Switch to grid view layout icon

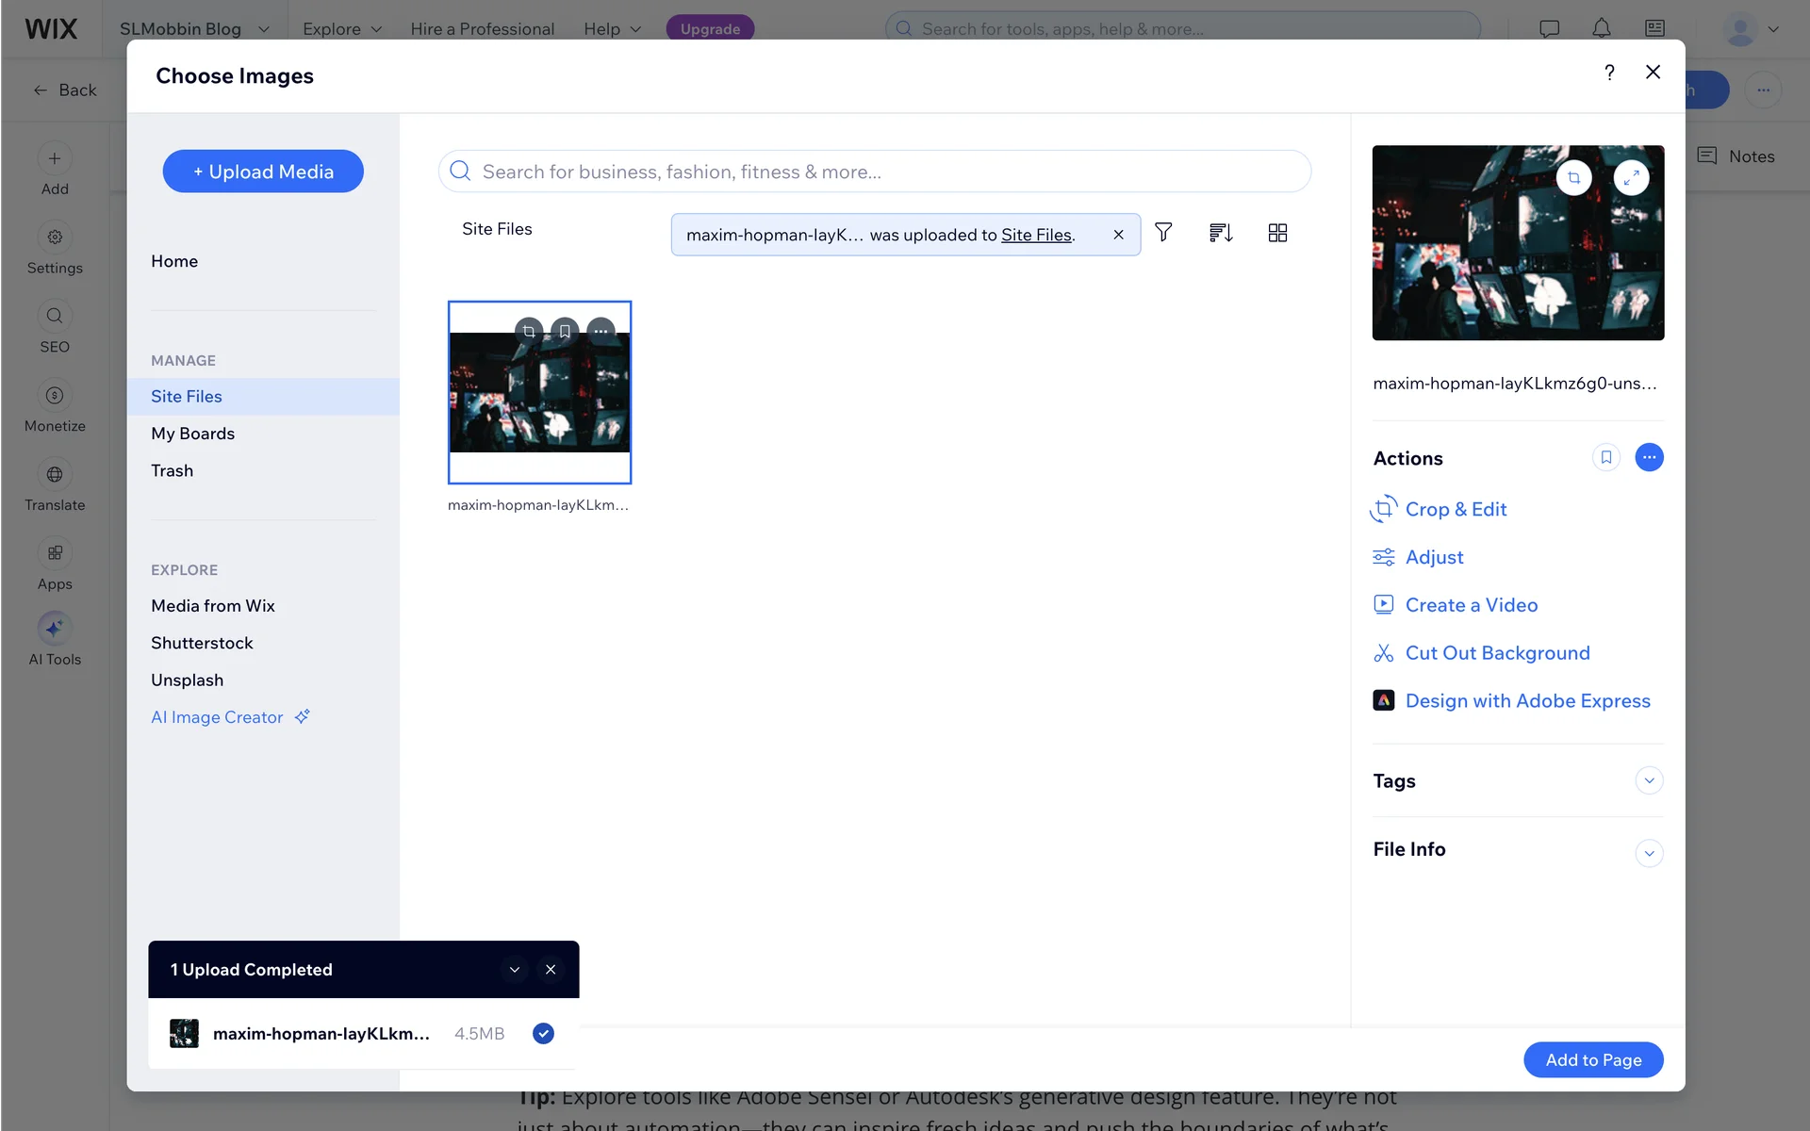coord(1277,233)
